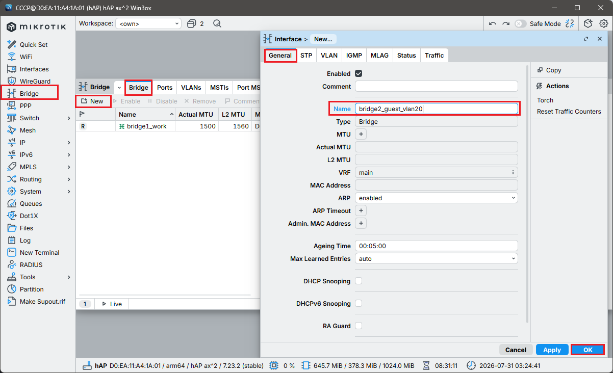Open the ARP dropdown
The width and height of the screenshot is (613, 373).
[x=436, y=198]
